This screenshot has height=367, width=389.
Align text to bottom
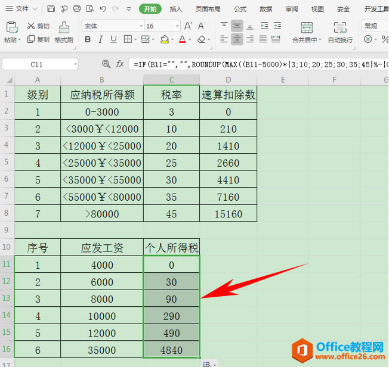(x=250, y=26)
